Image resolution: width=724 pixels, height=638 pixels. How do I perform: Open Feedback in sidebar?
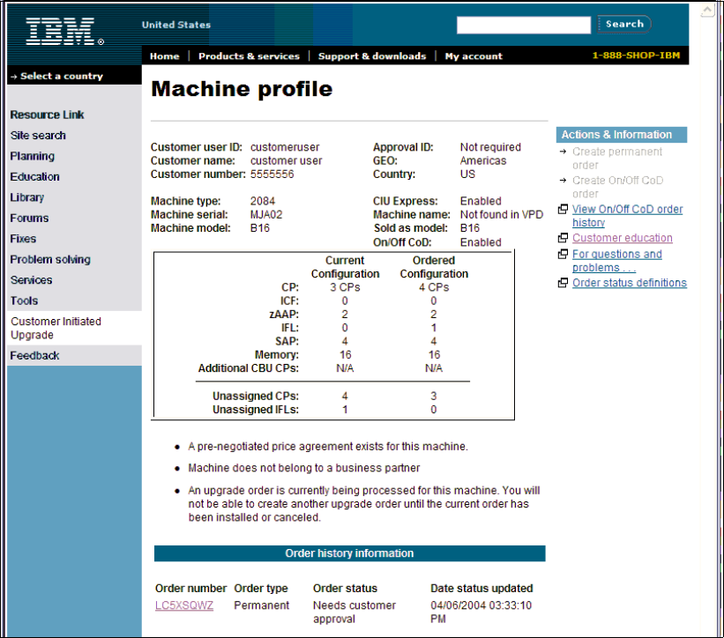coord(34,356)
